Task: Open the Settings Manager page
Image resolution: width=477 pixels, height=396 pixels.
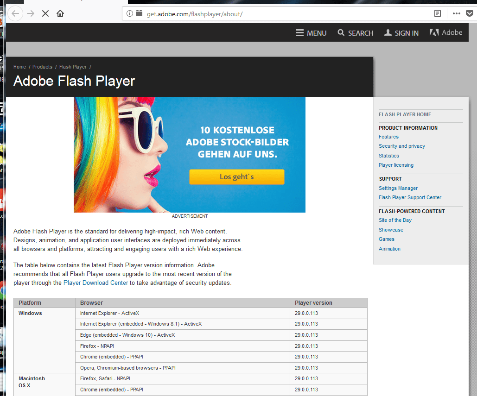Action: click(x=398, y=188)
